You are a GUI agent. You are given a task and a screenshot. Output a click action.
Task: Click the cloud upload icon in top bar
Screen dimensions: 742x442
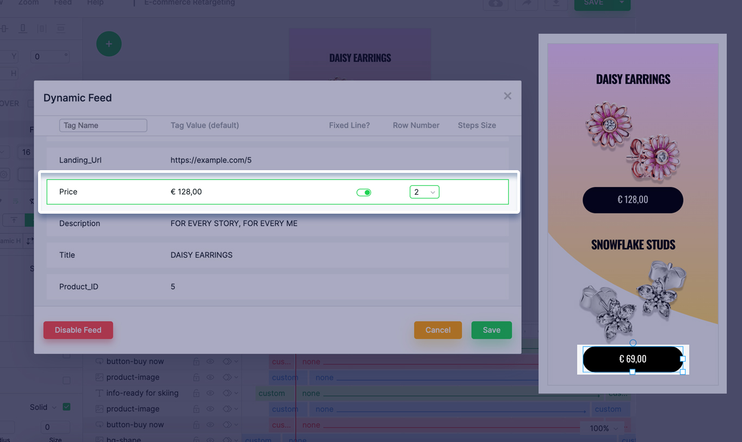coord(496,3)
